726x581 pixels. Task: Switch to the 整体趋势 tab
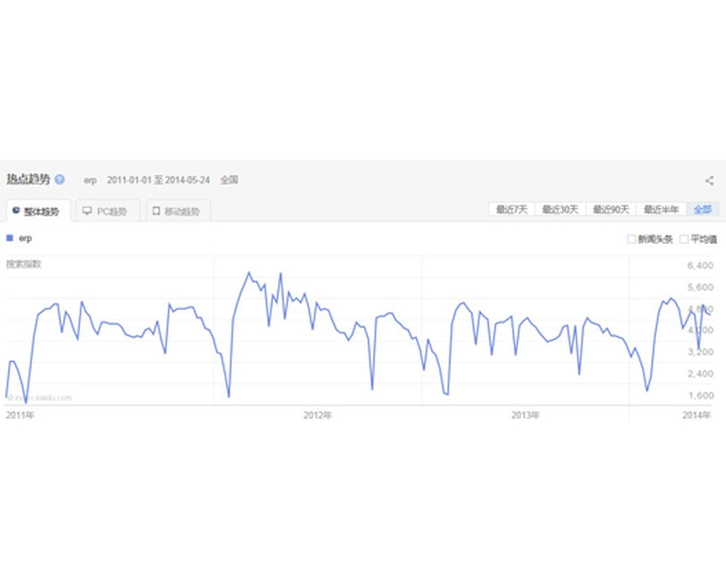(39, 211)
